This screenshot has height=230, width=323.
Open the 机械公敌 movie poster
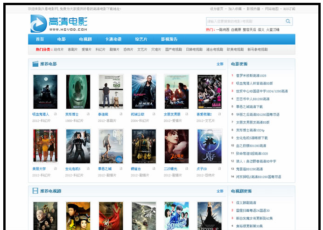click(x=144, y=91)
